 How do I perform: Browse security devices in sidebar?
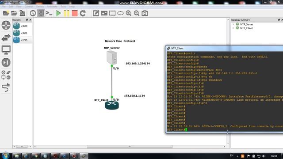pos(6,63)
